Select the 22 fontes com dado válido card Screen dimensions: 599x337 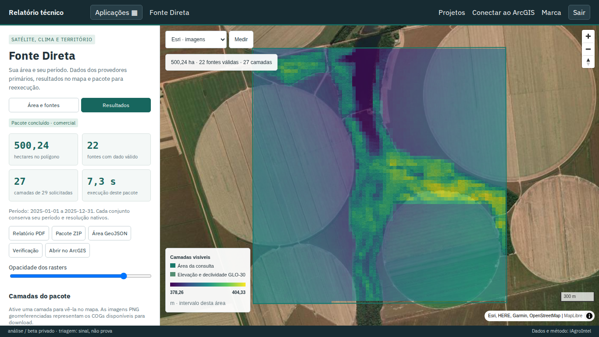pyautogui.click(x=116, y=149)
